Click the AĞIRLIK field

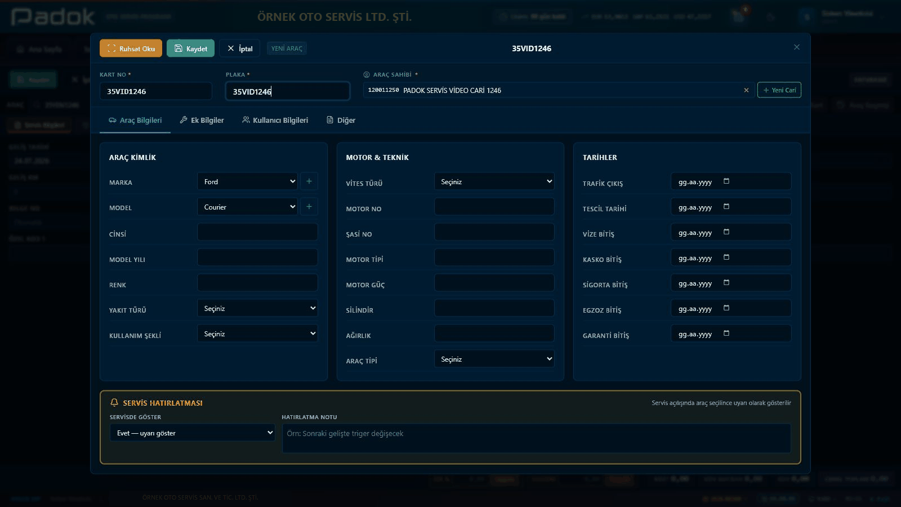[494, 333]
